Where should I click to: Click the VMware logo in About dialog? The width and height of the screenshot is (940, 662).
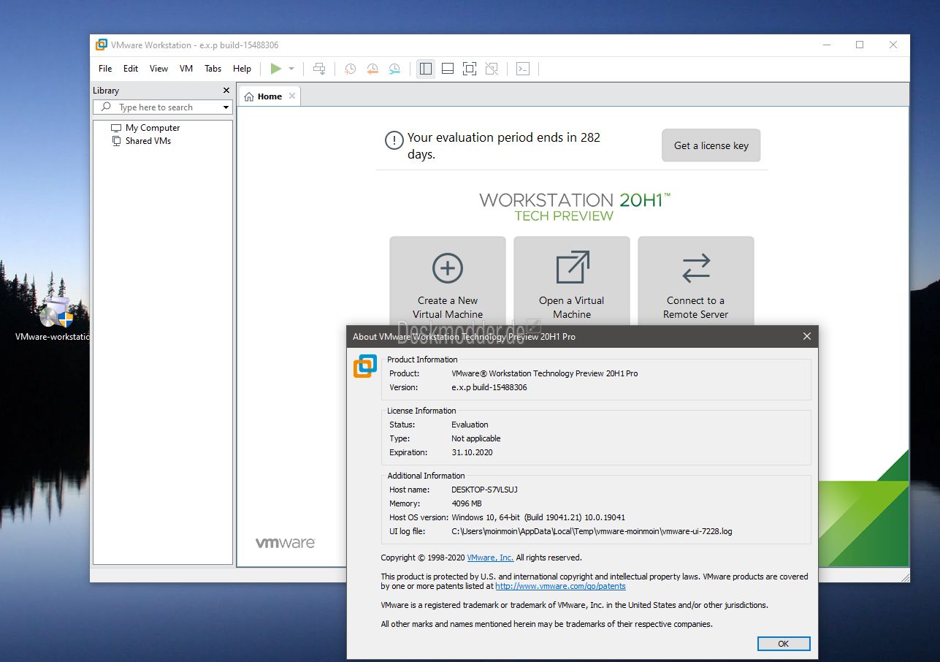(365, 366)
